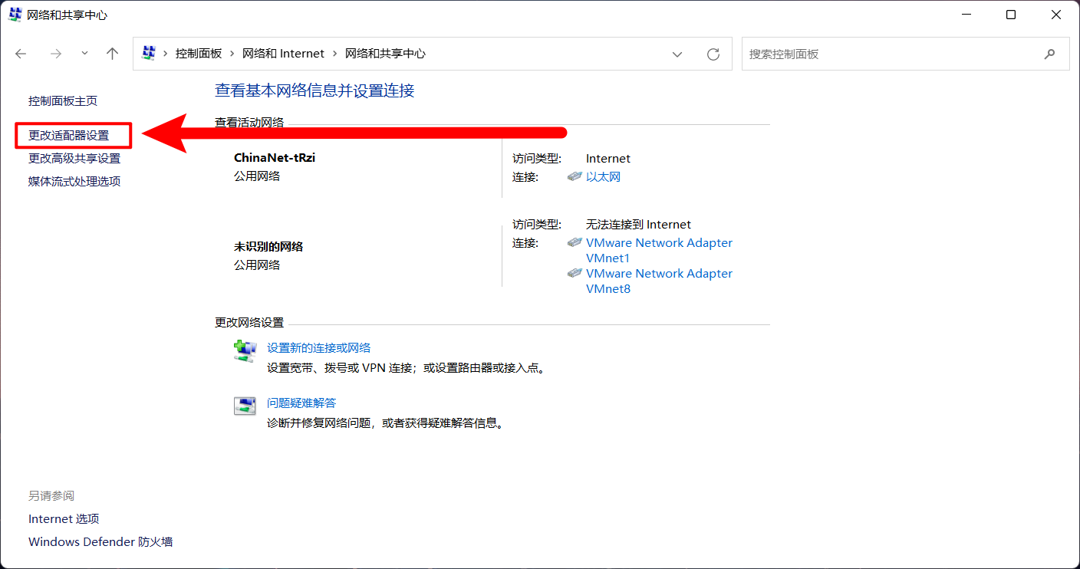The width and height of the screenshot is (1080, 569).
Task: Select 网络和共享中心 breadcrumb
Action: [x=385, y=54]
